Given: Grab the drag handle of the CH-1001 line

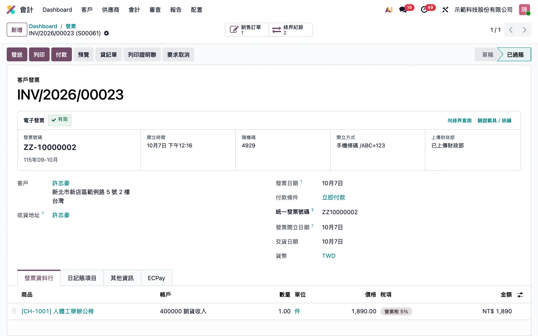Looking at the screenshot, I should [14, 311].
